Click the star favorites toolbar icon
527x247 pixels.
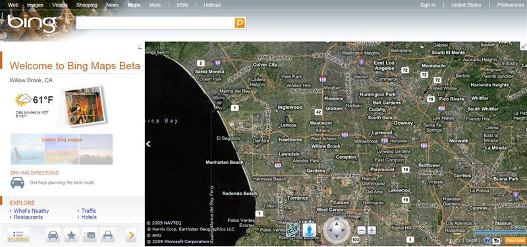pyautogui.click(x=71, y=235)
